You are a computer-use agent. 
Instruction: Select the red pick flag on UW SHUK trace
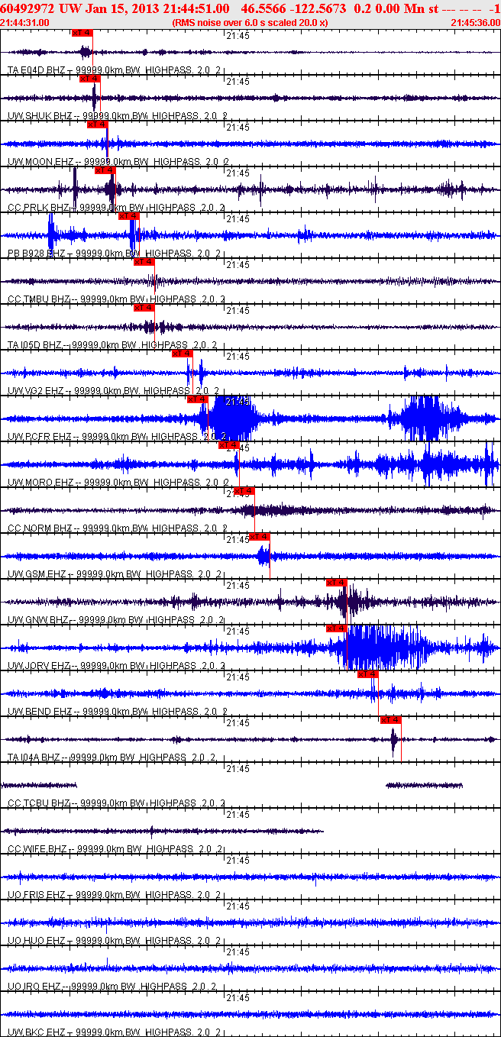(89, 79)
